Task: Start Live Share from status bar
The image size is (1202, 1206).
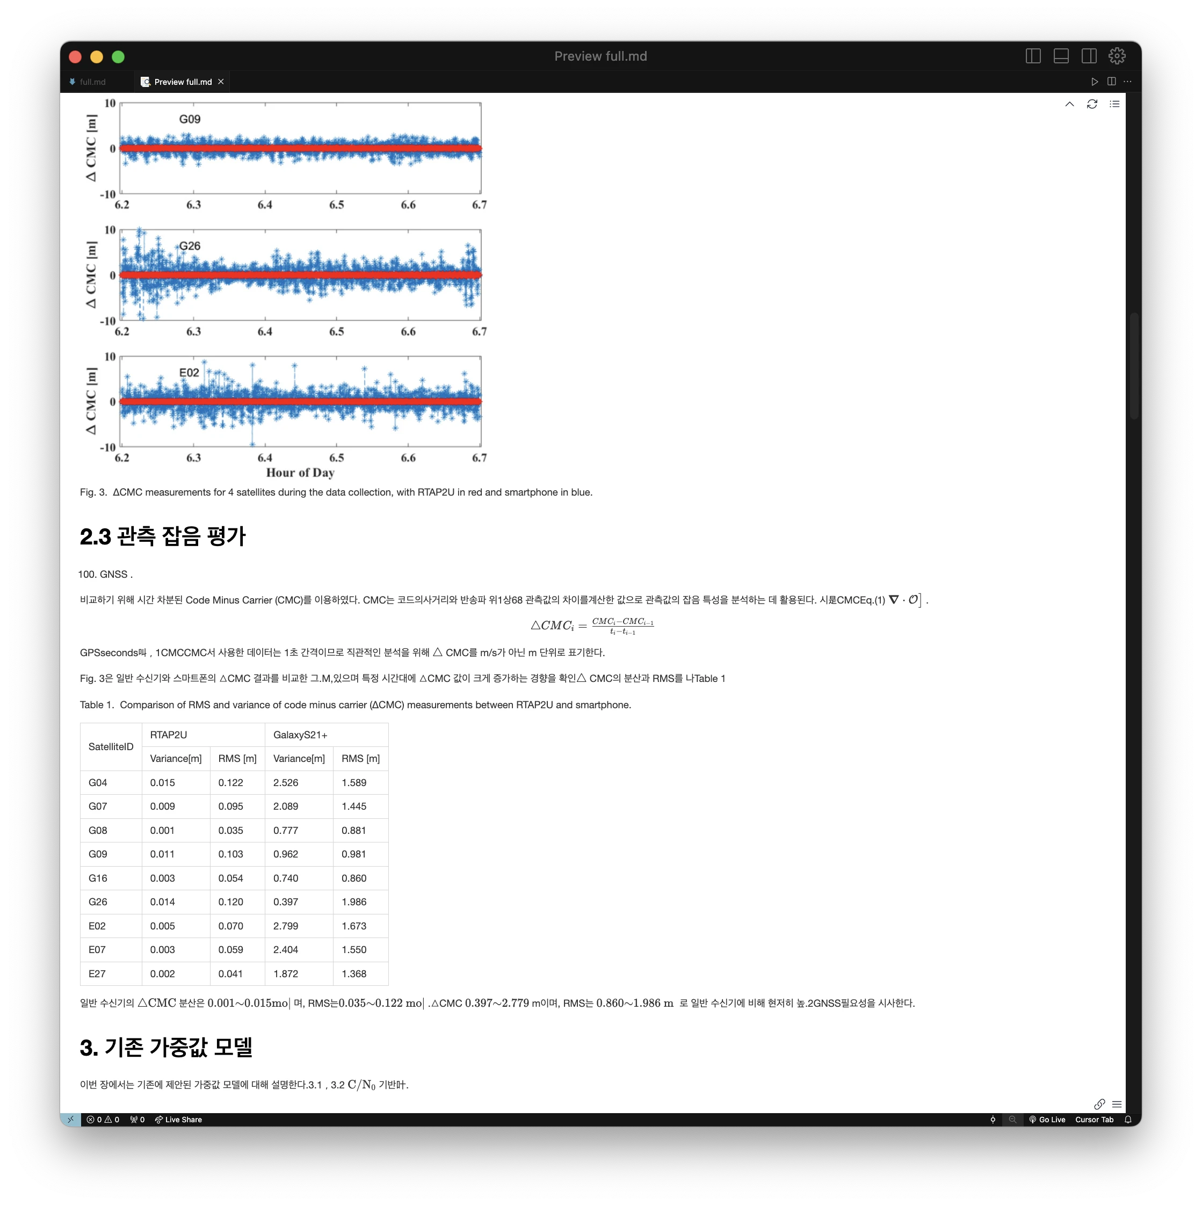Action: pyautogui.click(x=179, y=1119)
